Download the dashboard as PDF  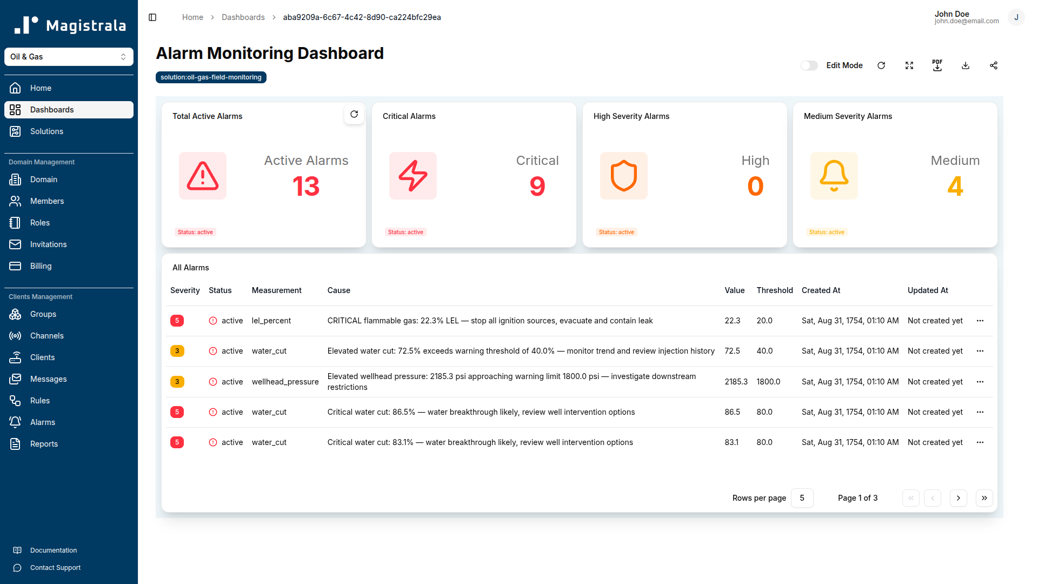click(937, 65)
